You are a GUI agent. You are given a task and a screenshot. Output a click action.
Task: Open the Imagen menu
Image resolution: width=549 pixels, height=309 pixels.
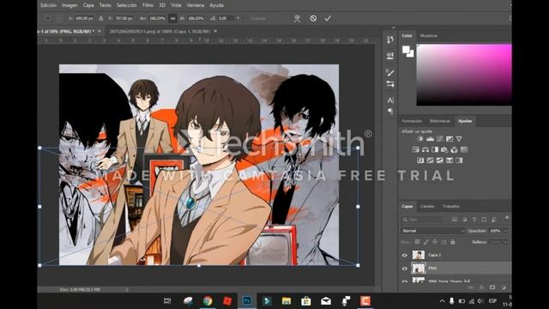(x=69, y=5)
